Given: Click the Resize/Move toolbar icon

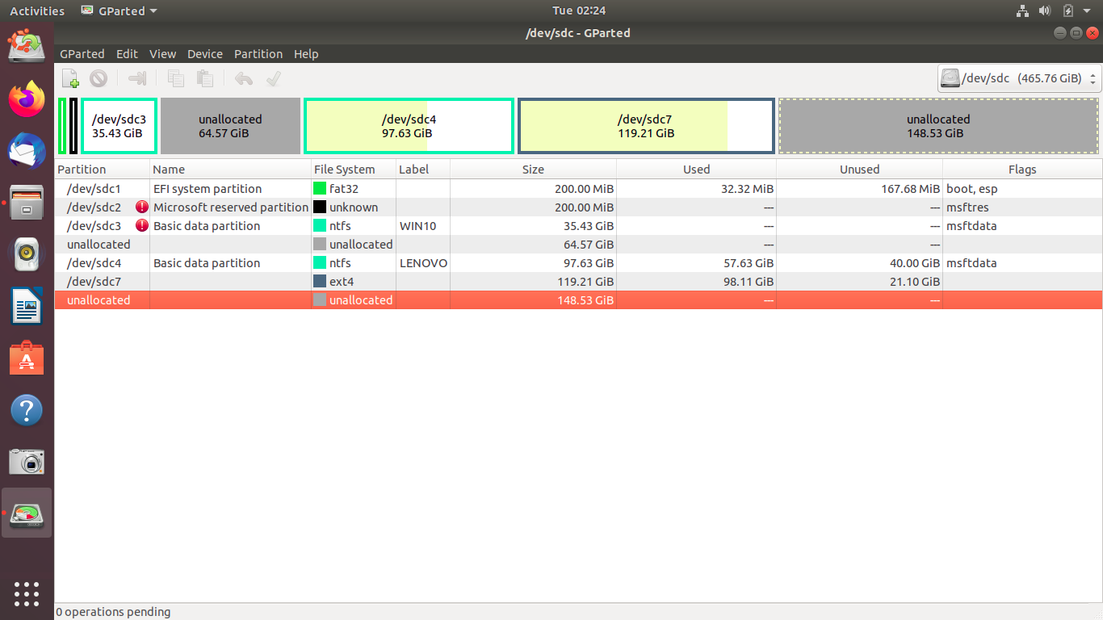Looking at the screenshot, I should [x=138, y=78].
